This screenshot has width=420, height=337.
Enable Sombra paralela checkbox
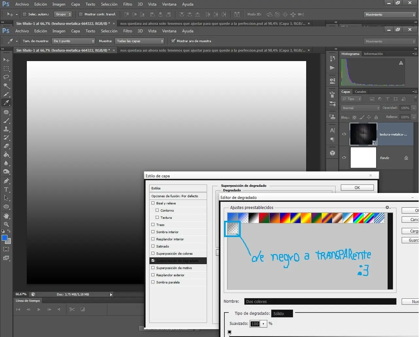[x=153, y=282]
